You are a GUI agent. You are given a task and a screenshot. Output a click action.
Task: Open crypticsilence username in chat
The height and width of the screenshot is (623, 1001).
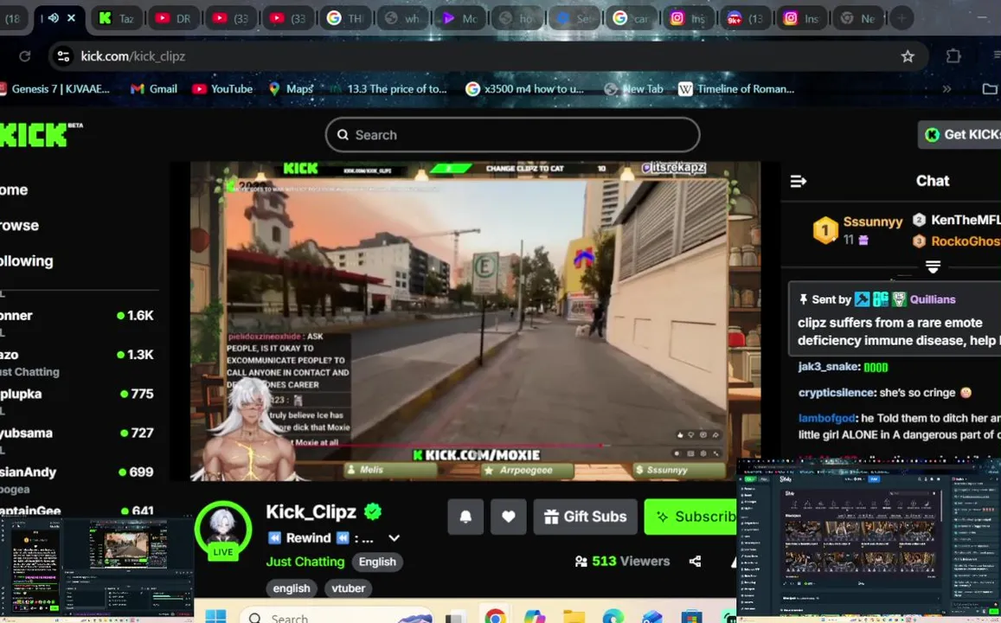click(836, 393)
